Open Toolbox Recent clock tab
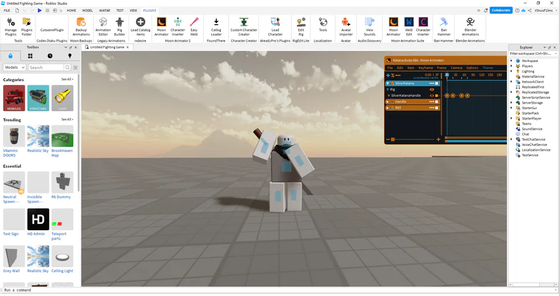Image resolution: width=559 pixels, height=296 pixels. 50,56
